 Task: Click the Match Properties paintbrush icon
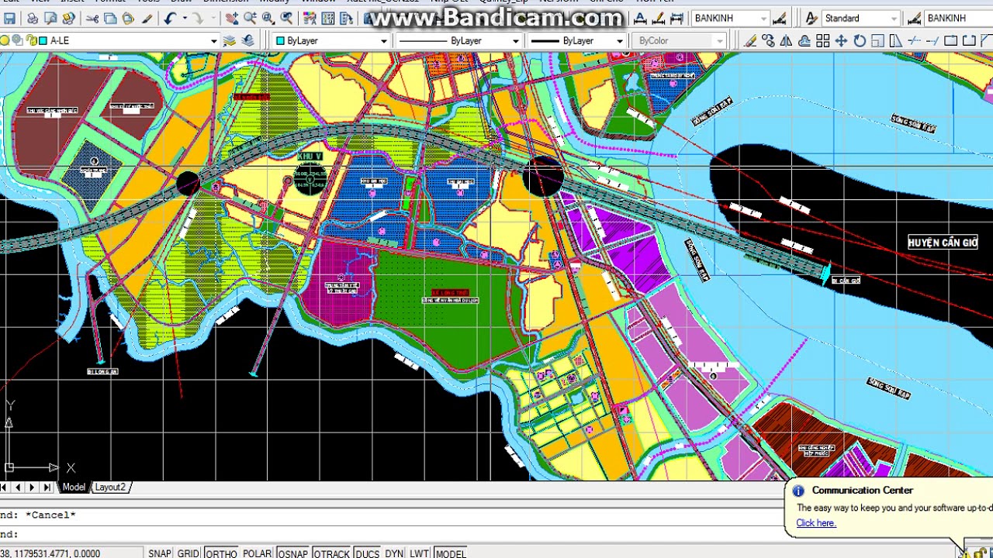(x=147, y=19)
